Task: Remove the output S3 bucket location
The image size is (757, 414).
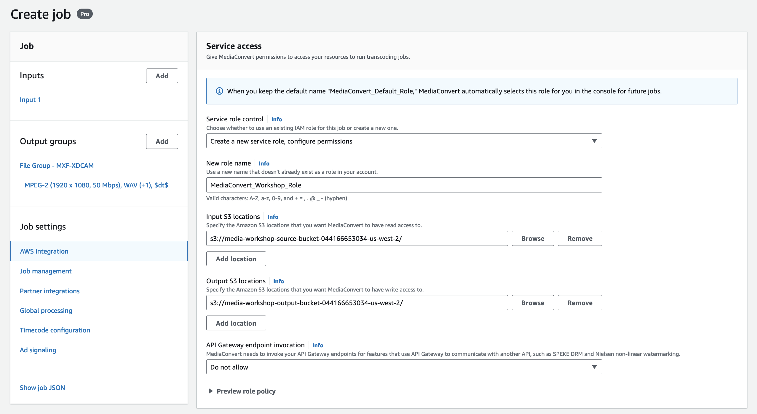Action: (579, 303)
